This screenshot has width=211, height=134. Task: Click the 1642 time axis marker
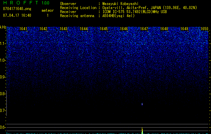coord(43,29)
